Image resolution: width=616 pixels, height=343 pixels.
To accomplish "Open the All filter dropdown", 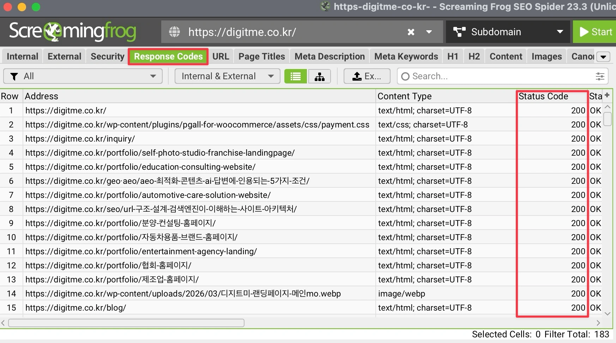I will click(x=83, y=76).
